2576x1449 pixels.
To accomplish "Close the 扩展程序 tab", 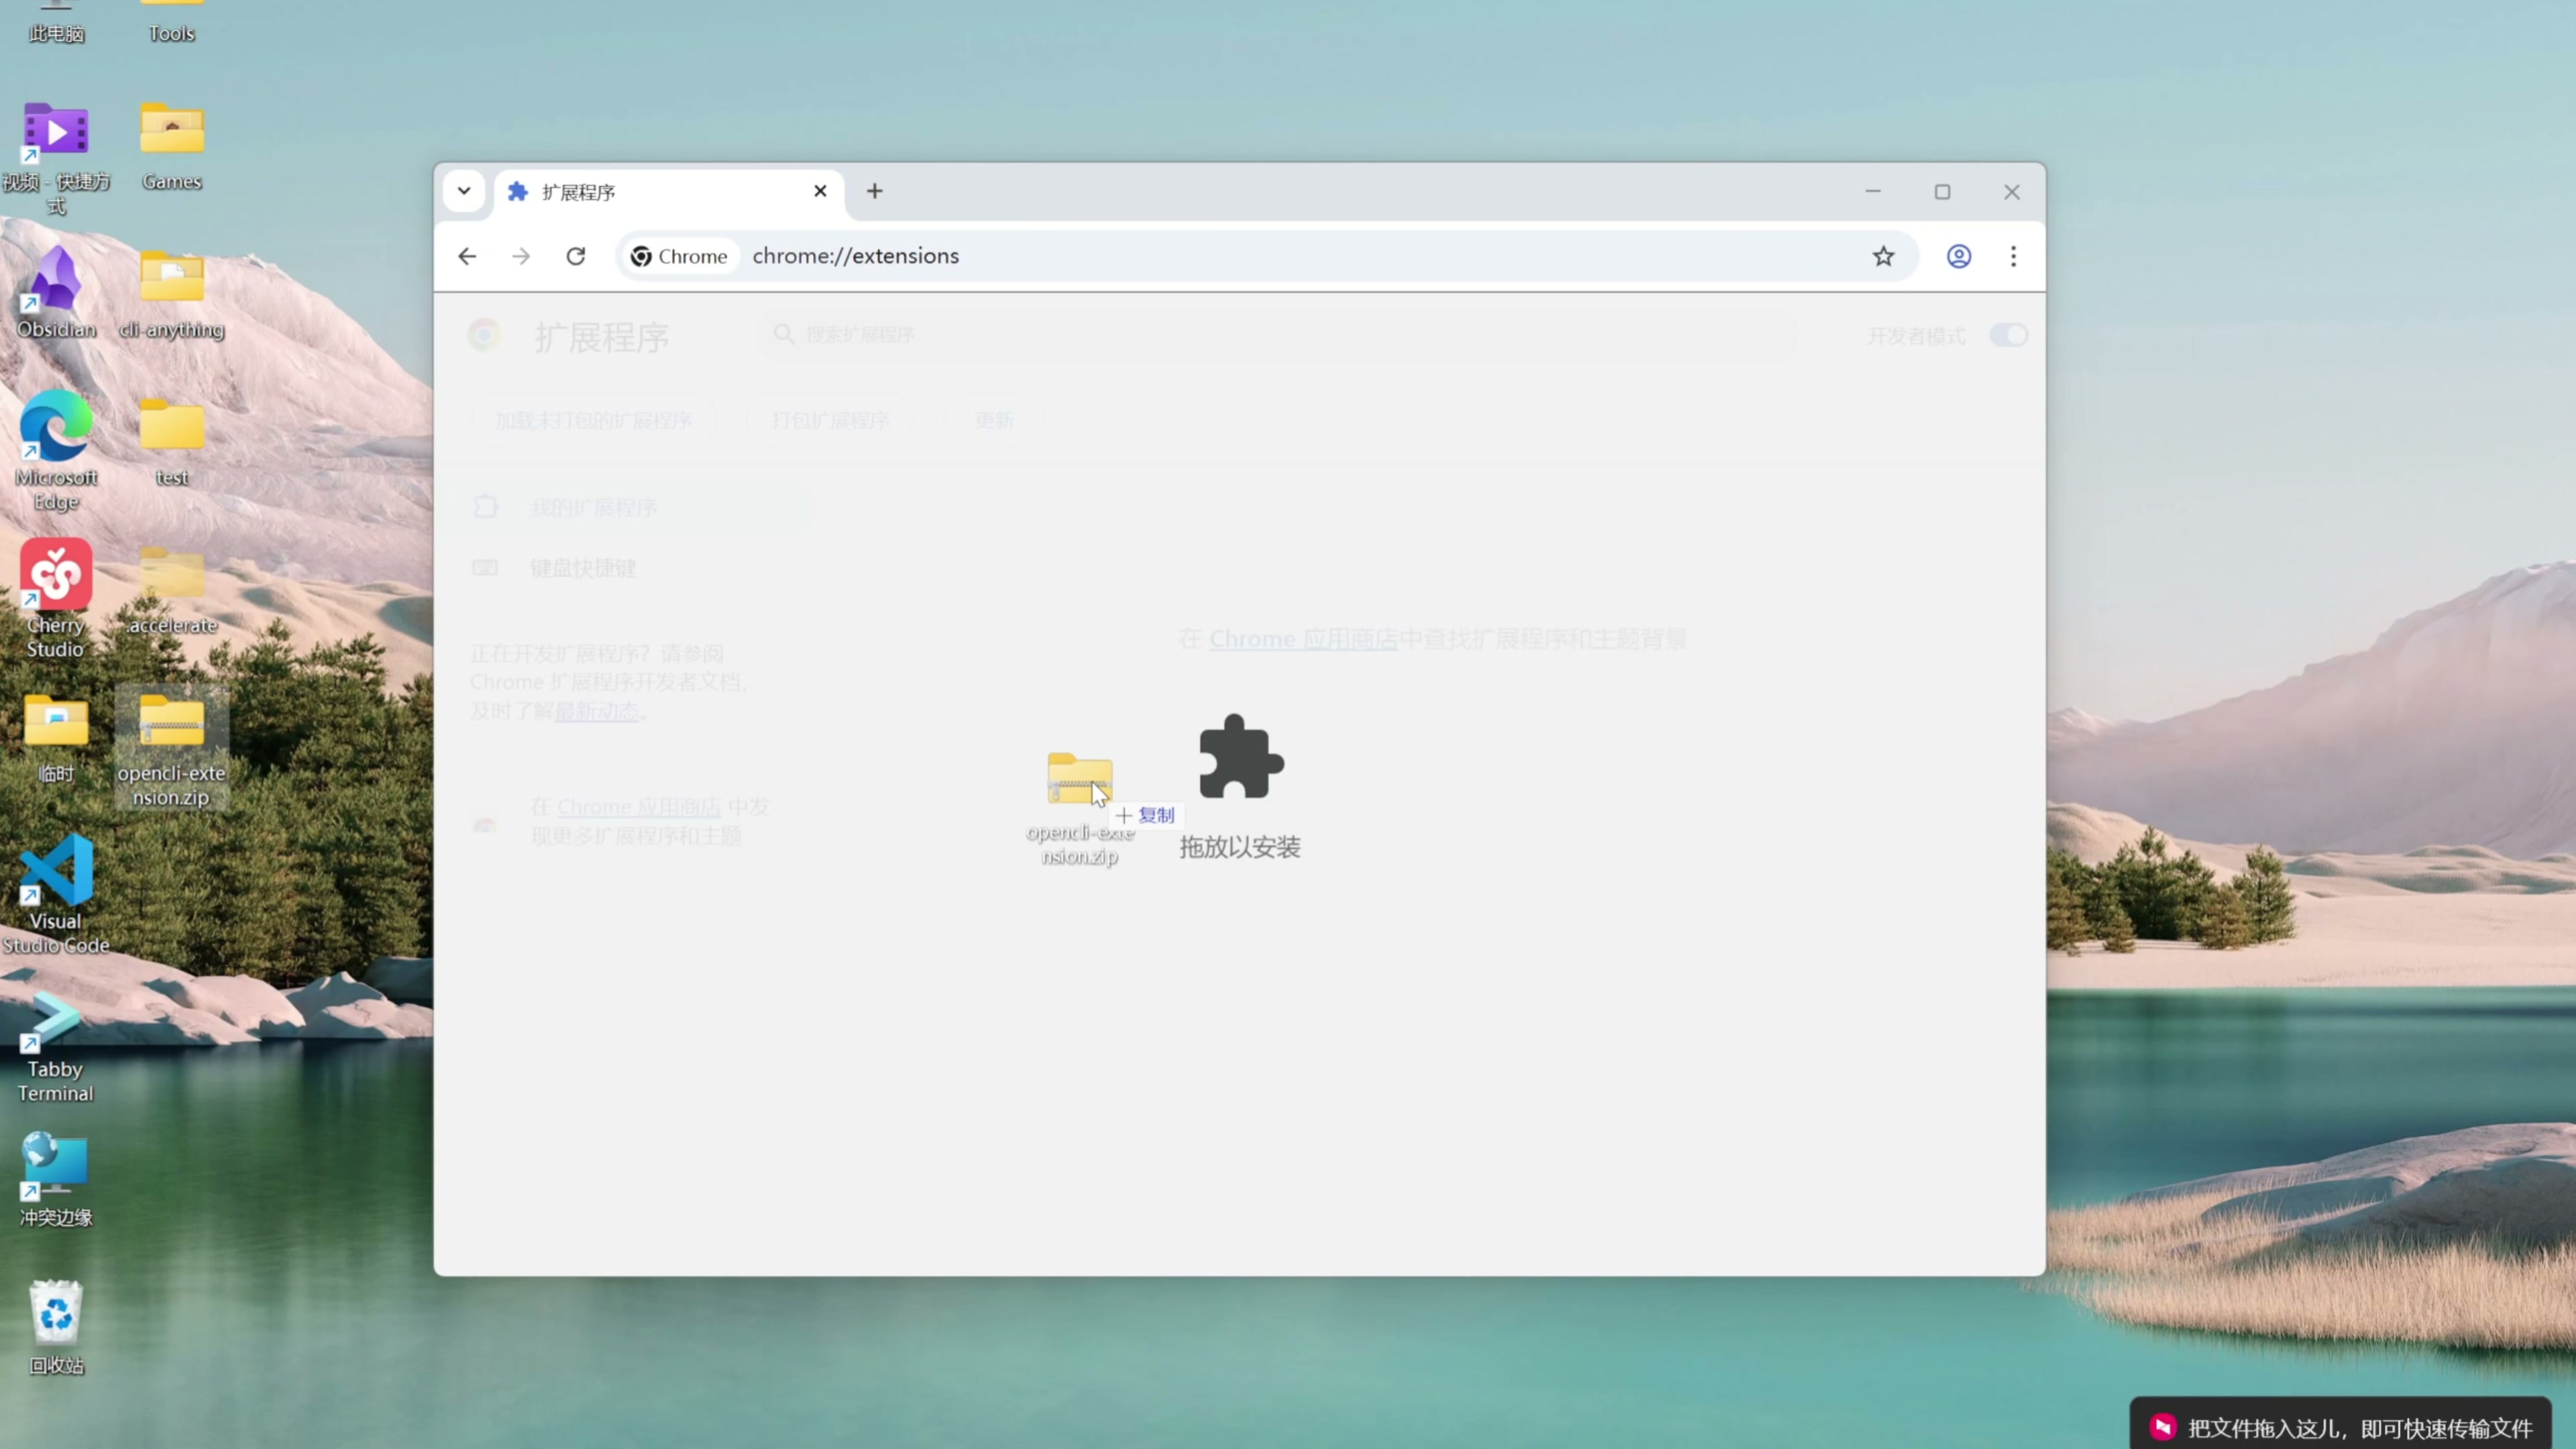I will [820, 191].
